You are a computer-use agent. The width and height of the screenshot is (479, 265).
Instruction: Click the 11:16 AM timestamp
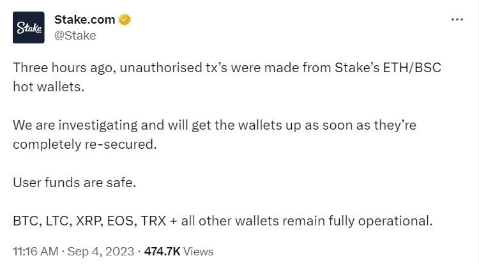[x=35, y=252]
